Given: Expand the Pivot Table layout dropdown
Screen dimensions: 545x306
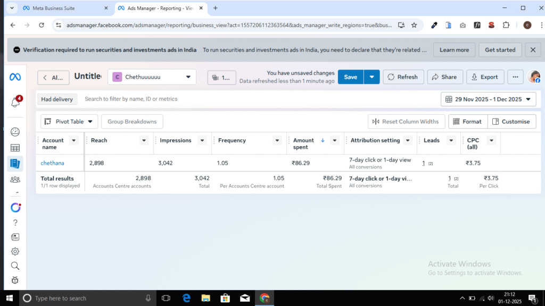Looking at the screenshot, I should [70, 122].
